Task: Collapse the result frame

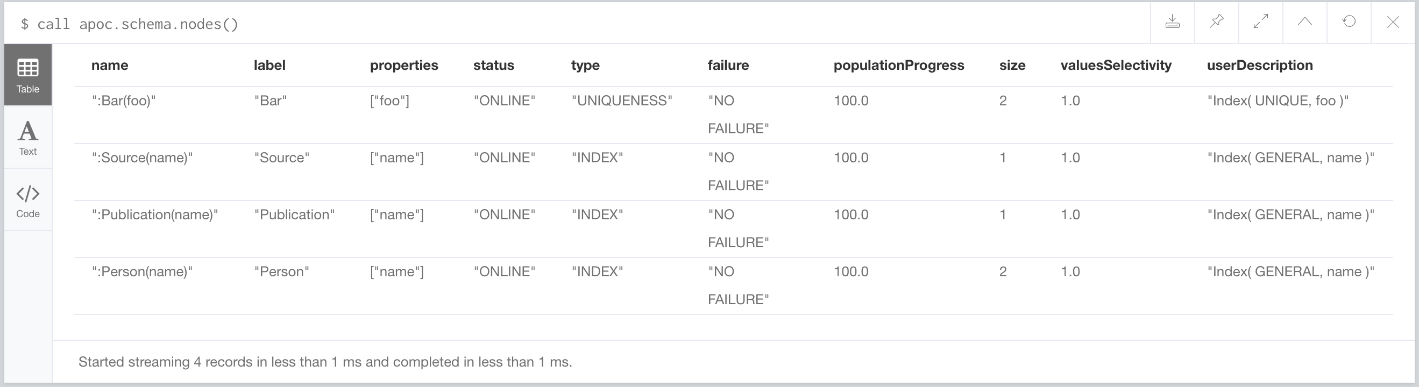Action: click(1304, 22)
